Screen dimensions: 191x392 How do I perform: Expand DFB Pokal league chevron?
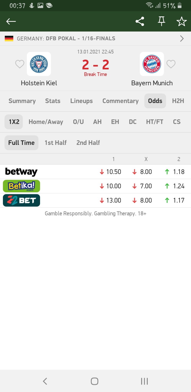[182, 39]
